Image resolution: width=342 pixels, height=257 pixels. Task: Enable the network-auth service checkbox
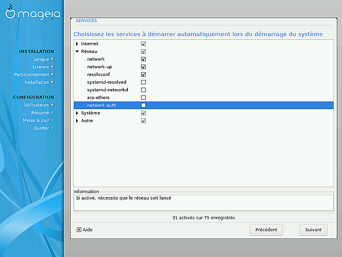(143, 105)
